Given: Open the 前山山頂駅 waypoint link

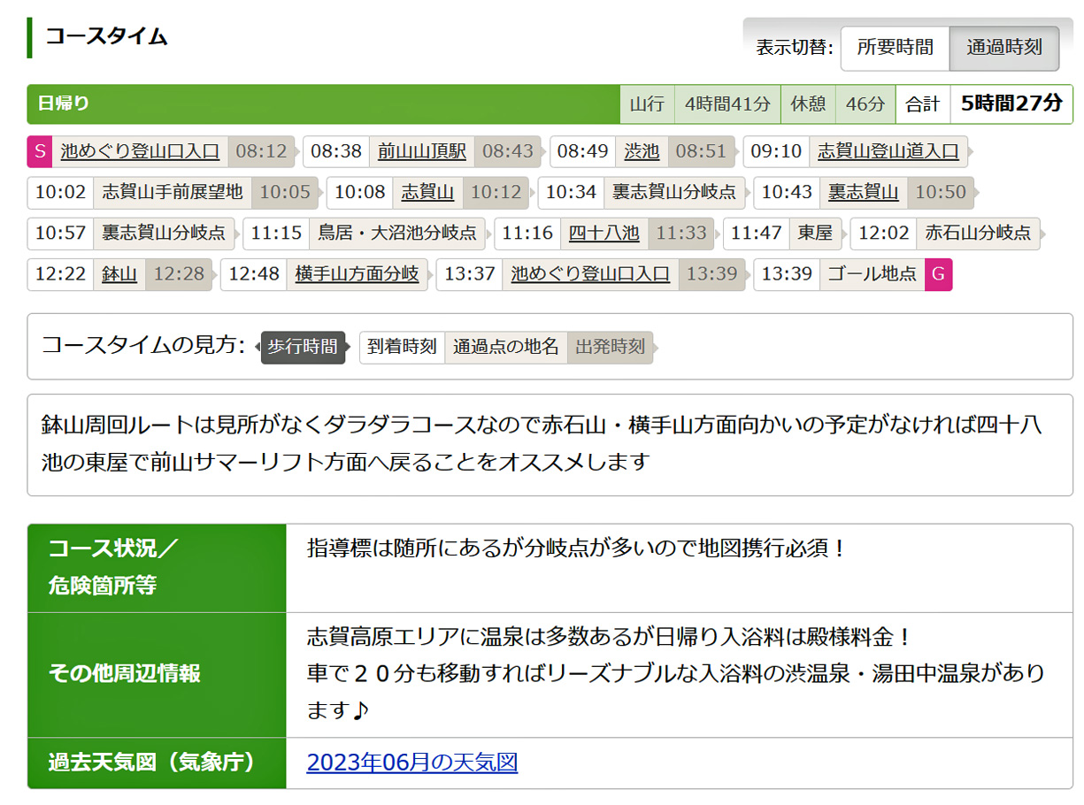Looking at the screenshot, I should pos(422,151).
